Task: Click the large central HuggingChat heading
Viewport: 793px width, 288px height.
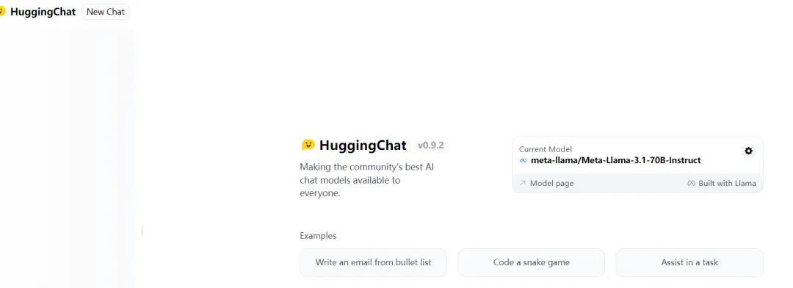Action: click(363, 145)
